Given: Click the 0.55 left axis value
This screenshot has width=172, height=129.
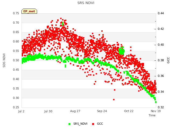Looking at the screenshot, I should 16,51.
